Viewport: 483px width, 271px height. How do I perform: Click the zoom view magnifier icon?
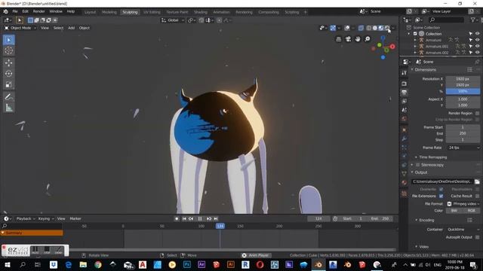coord(368,39)
